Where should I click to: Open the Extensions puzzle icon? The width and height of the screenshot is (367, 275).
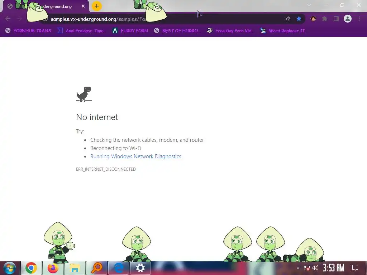pos(325,19)
